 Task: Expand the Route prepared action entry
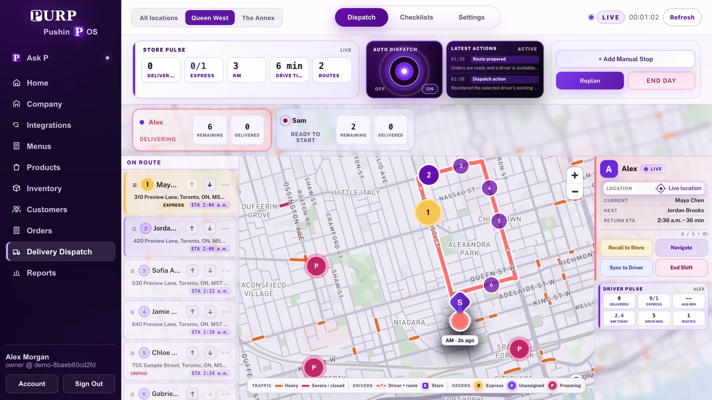click(x=495, y=64)
